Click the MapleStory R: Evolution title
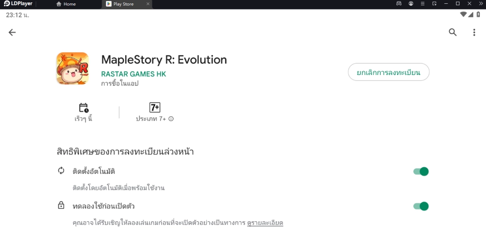 point(164,59)
